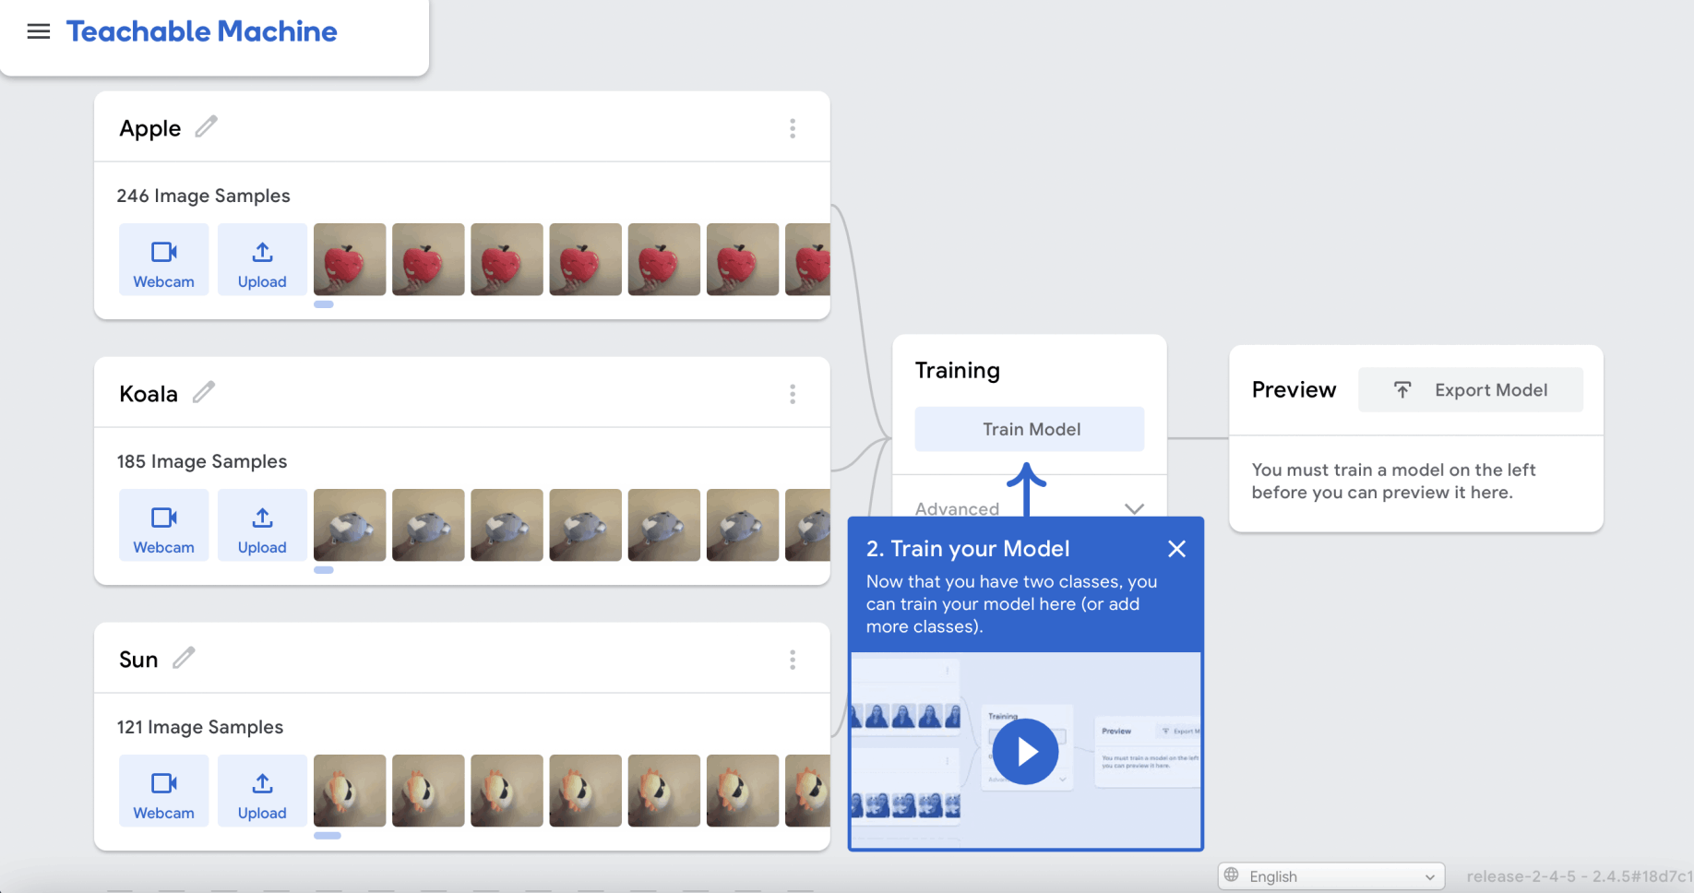
Task: Click the Apple class name text
Action: 150,129
